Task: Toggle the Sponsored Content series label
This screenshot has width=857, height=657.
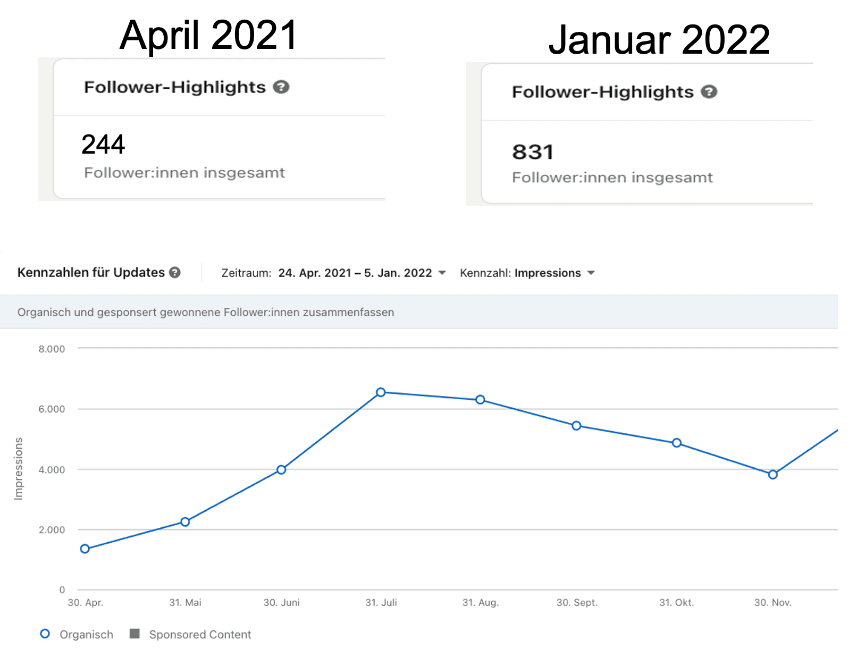Action: pos(200,635)
